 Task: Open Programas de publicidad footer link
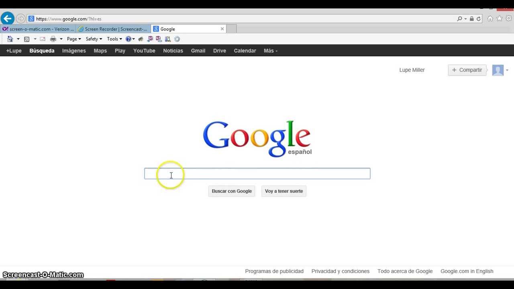274,271
